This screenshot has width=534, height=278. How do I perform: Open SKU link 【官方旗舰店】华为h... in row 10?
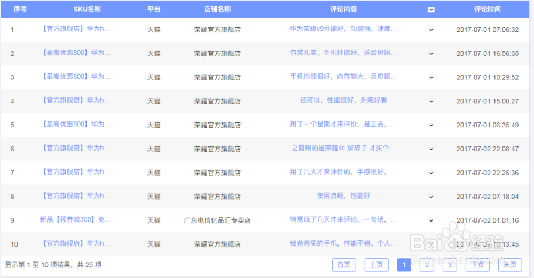point(75,243)
